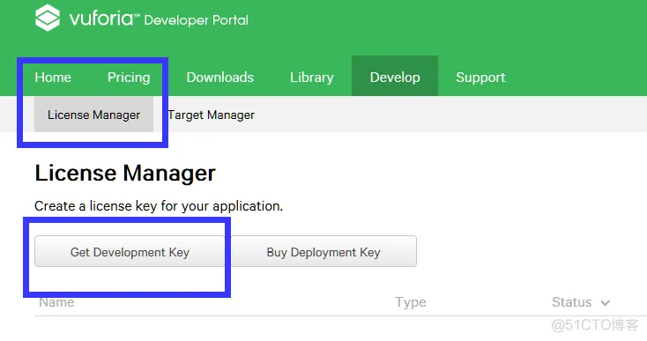Click Get Development Key button
This screenshot has width=647, height=341.
[130, 251]
